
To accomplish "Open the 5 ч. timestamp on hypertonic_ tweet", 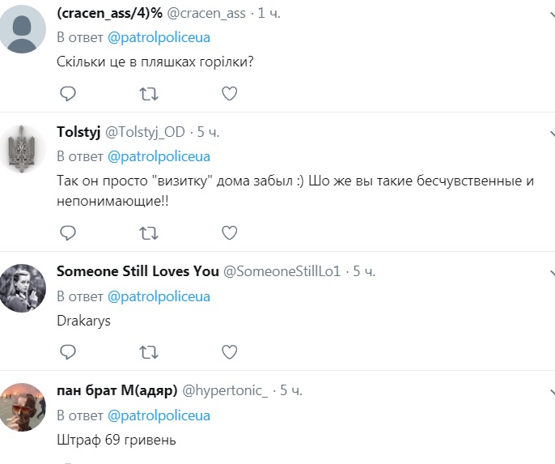I will click(x=291, y=390).
